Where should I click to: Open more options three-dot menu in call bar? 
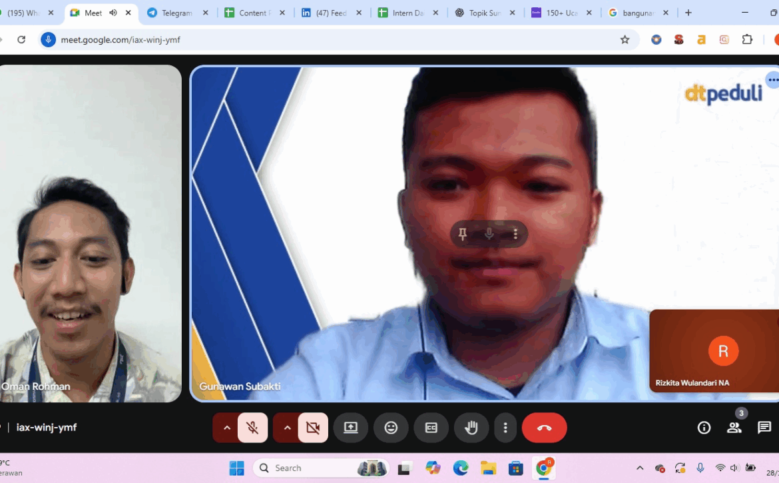point(505,428)
